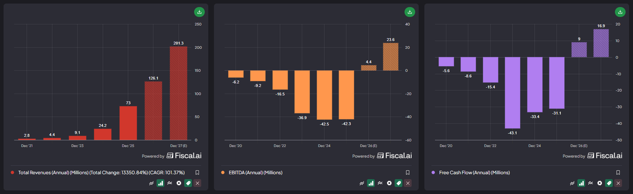
Task: Toggle data labels tag on EBITDA
Action: pos(399,183)
